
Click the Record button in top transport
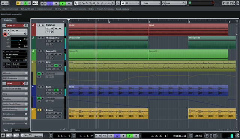point(69,3)
